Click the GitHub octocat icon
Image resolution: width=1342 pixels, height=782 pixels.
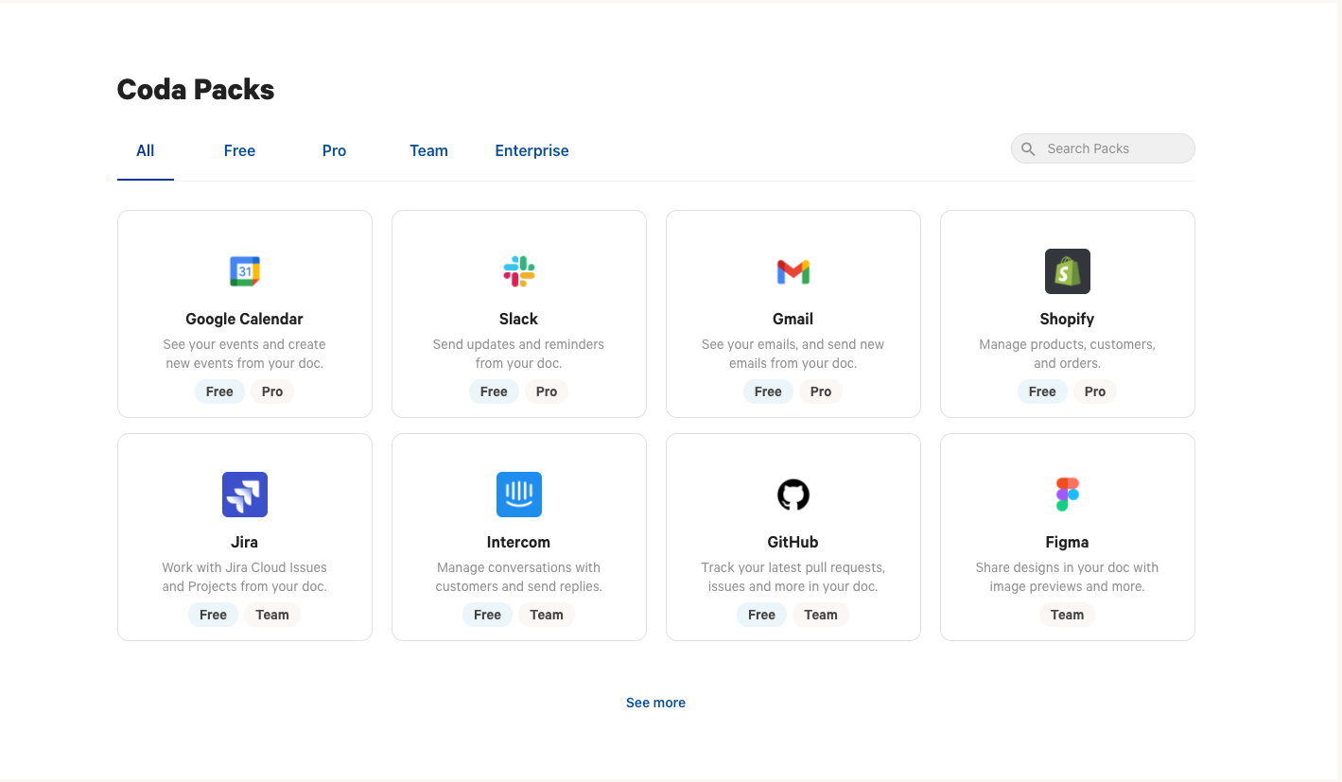click(793, 495)
